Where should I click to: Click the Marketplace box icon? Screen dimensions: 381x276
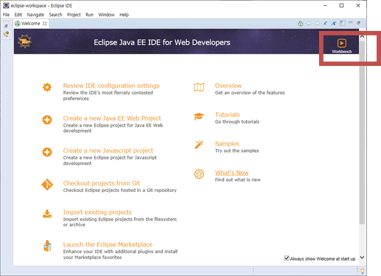pos(47,246)
